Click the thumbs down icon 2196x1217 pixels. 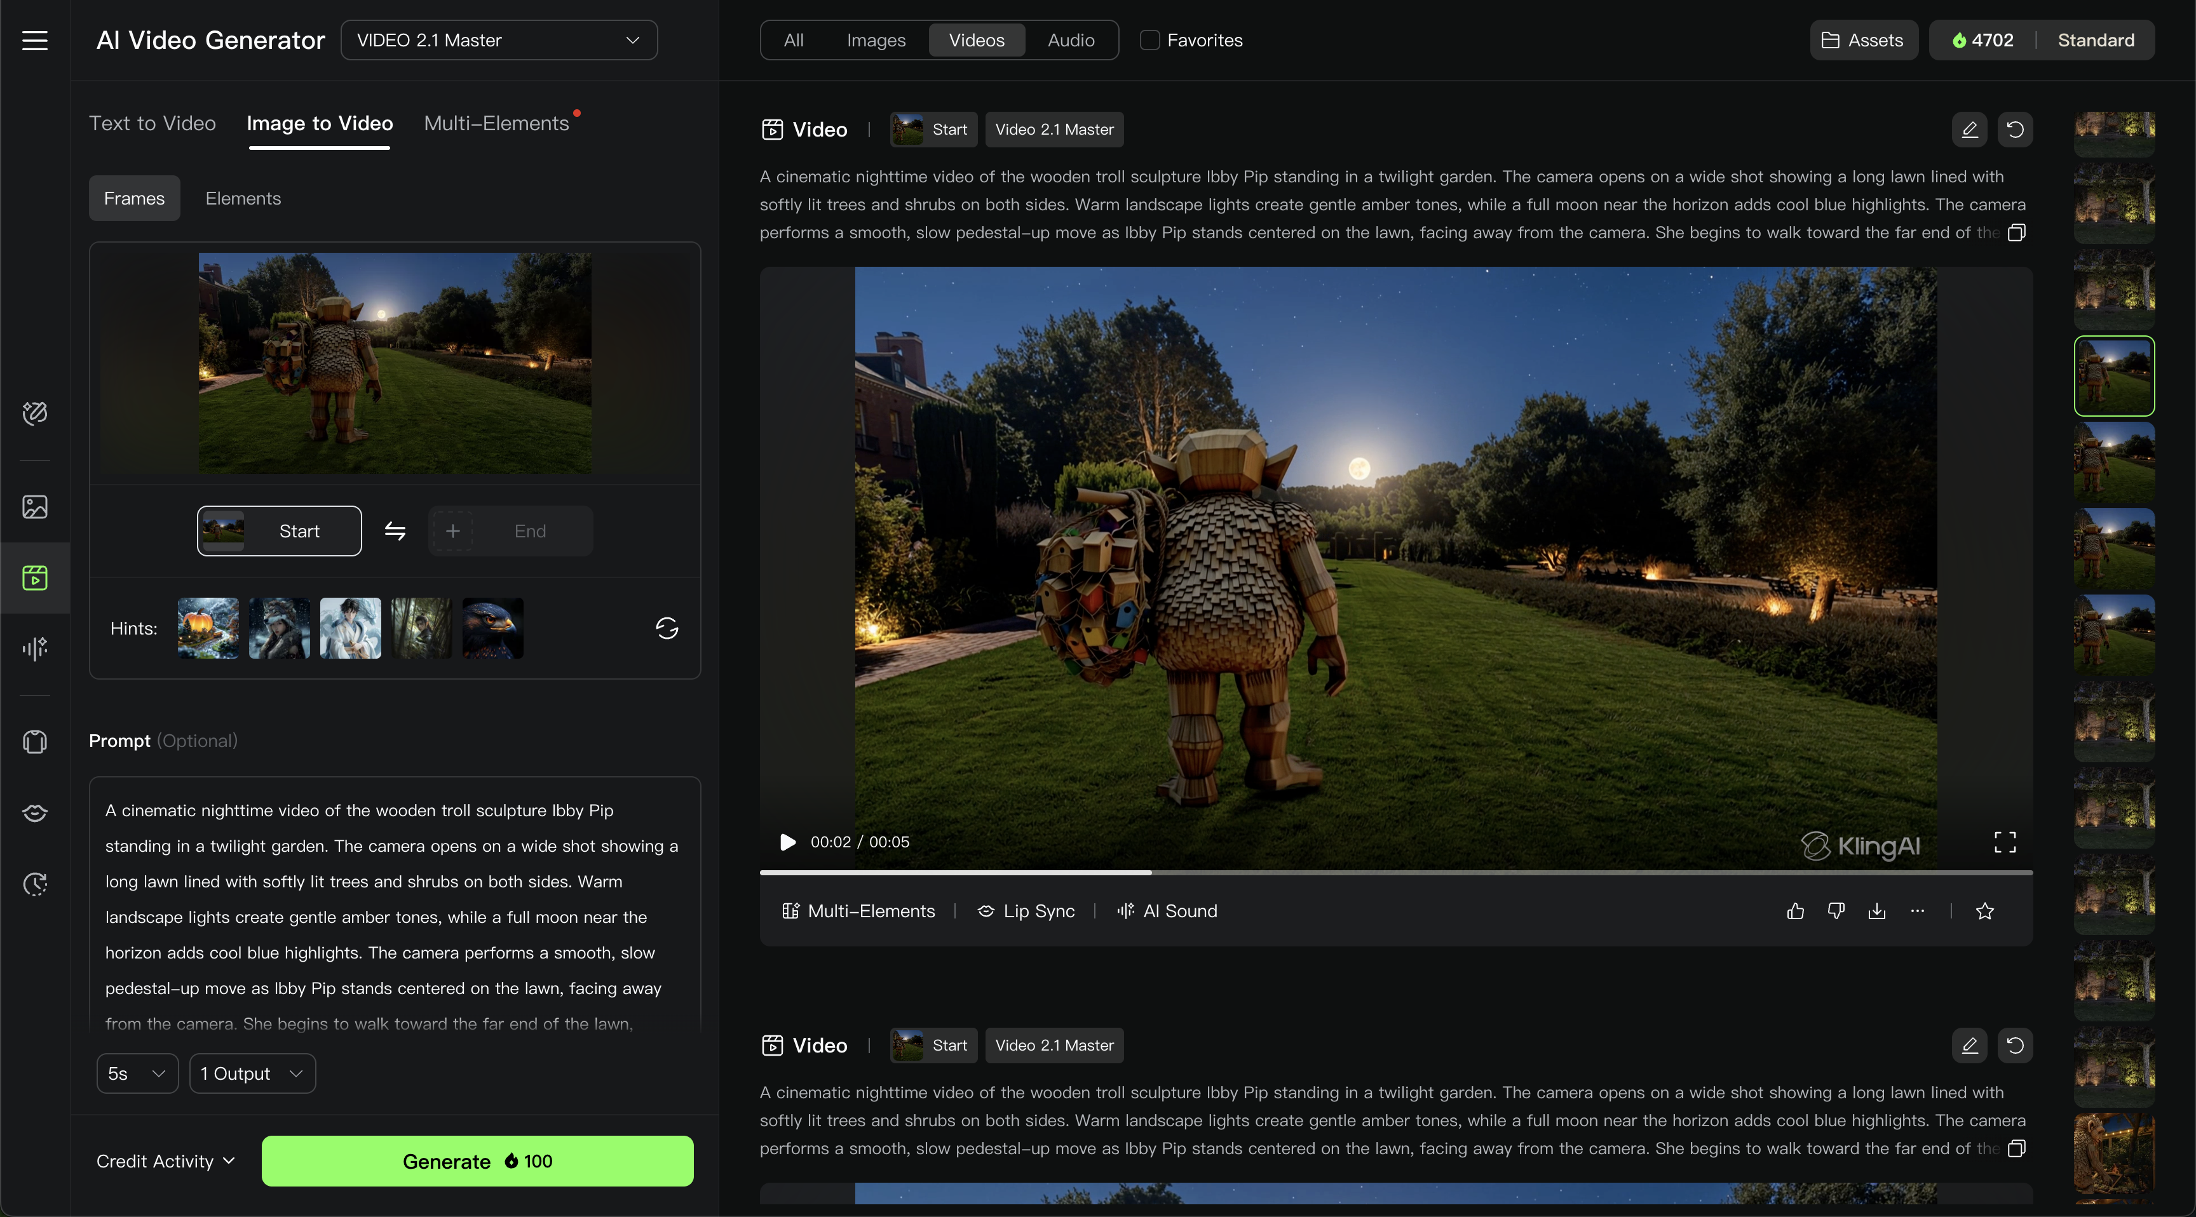point(1836,911)
